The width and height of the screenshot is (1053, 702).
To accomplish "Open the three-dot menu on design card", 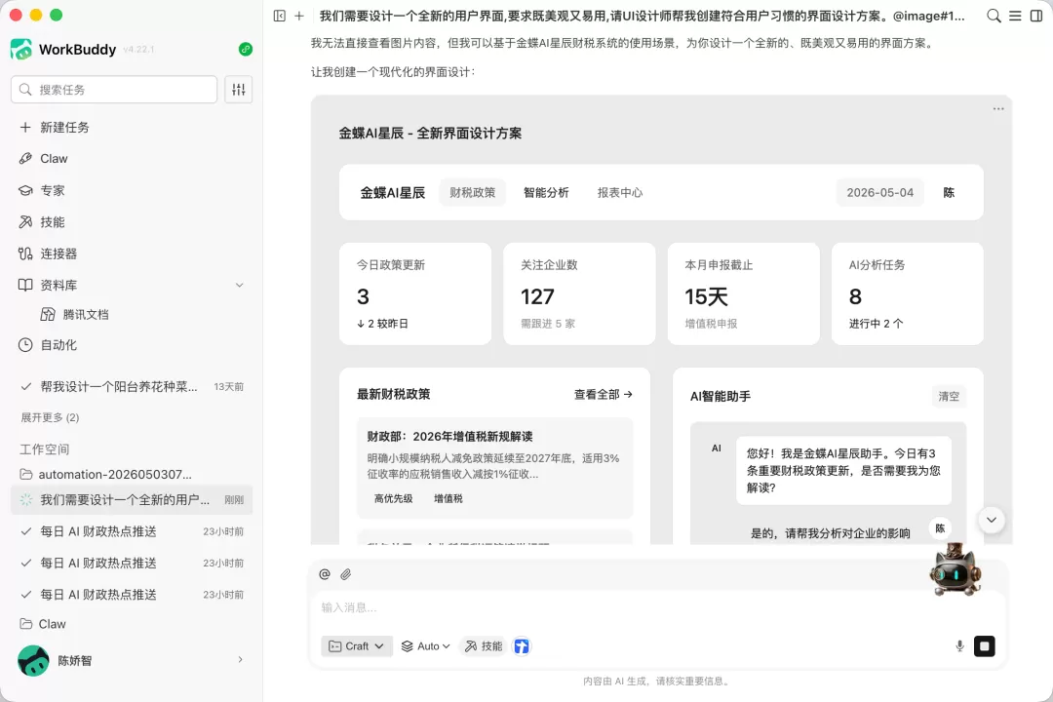I will [x=998, y=109].
